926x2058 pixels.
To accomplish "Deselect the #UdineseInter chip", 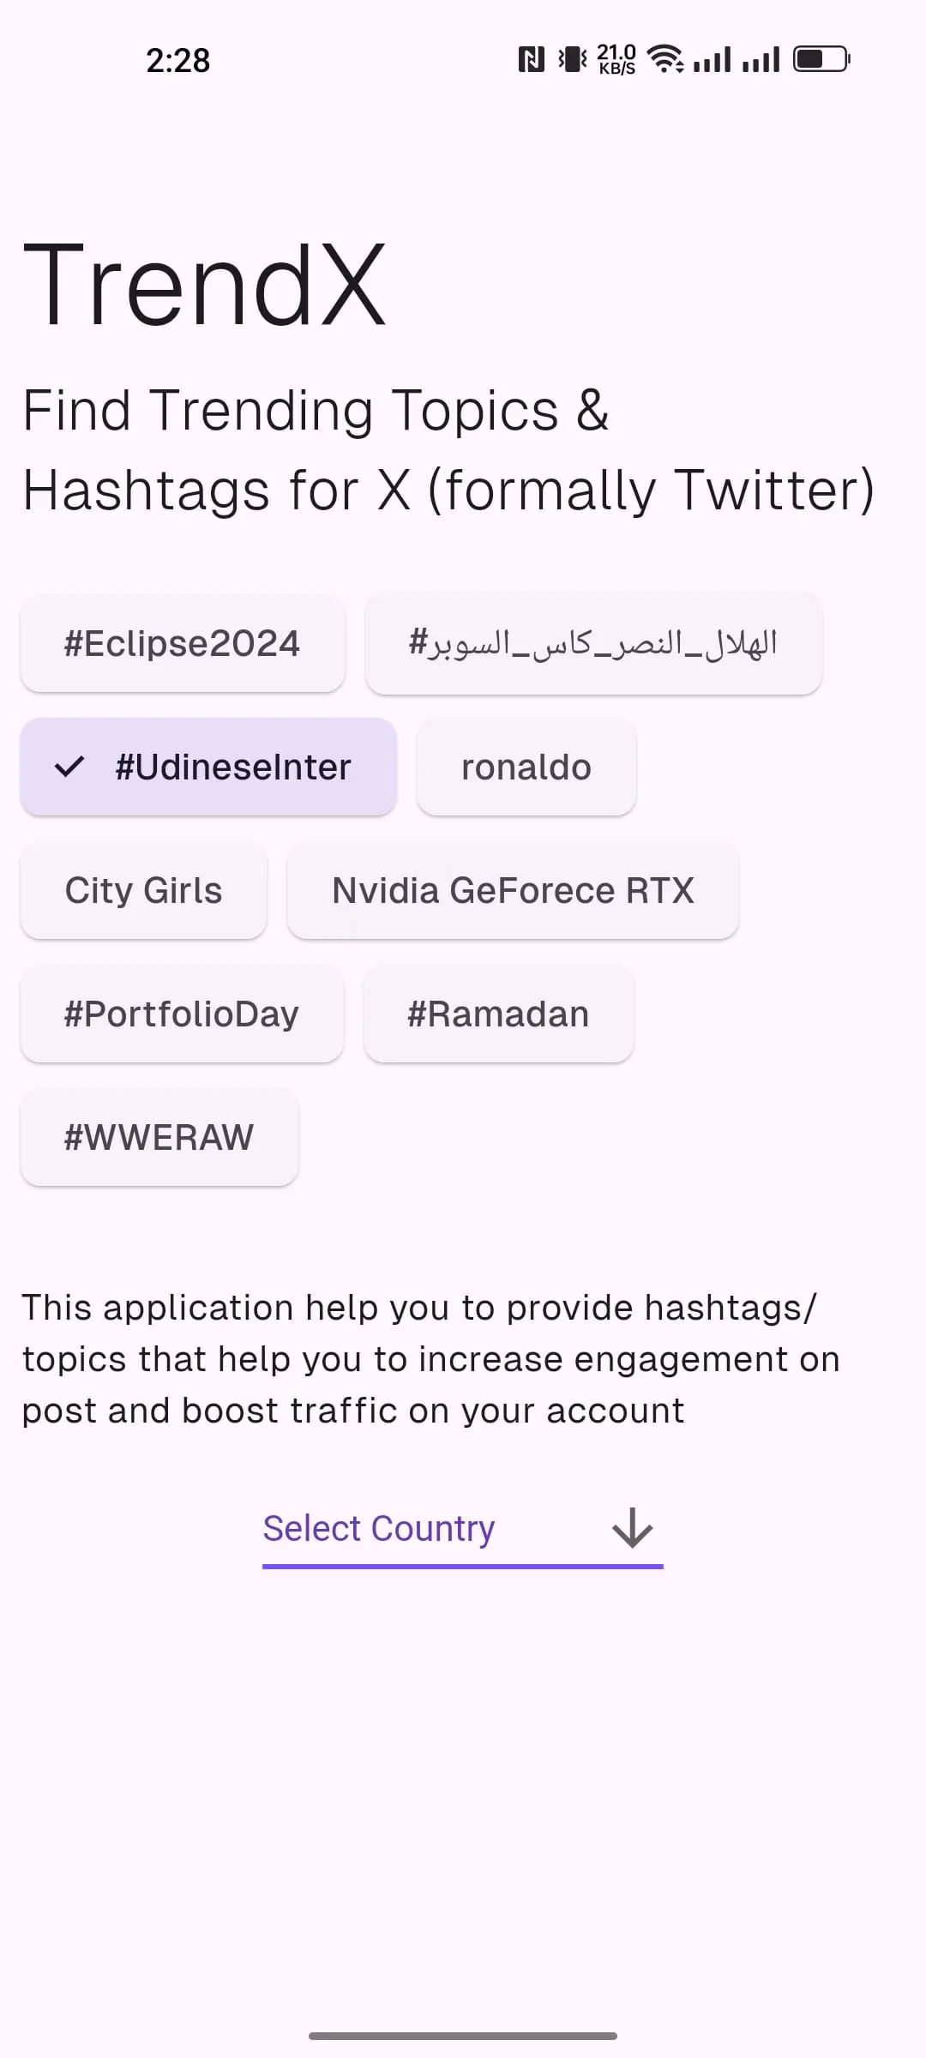I will pyautogui.click(x=208, y=767).
